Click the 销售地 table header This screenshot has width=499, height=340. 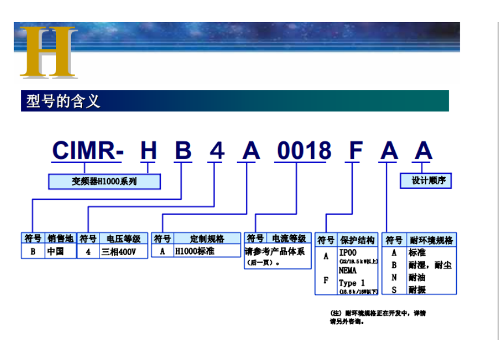coord(61,239)
